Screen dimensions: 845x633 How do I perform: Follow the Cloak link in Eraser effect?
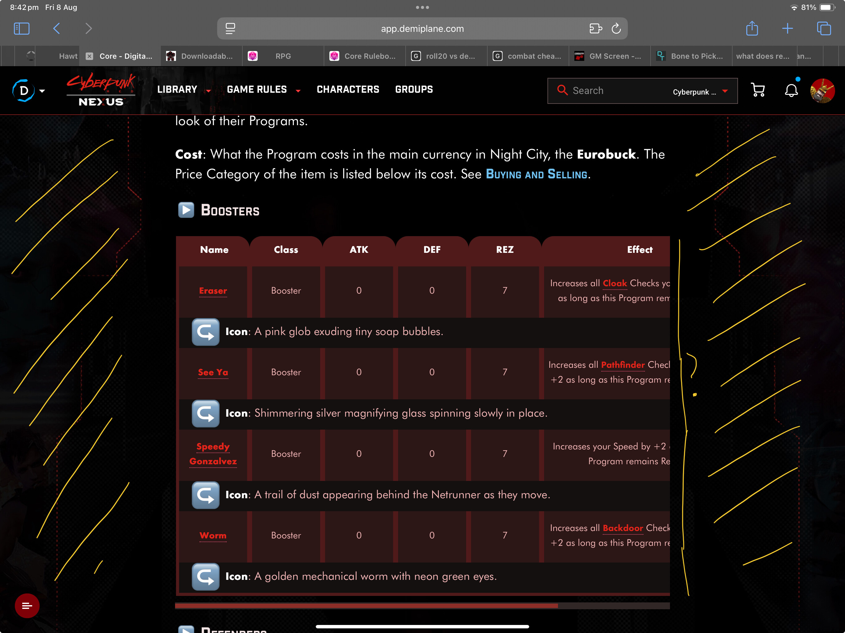tap(615, 283)
